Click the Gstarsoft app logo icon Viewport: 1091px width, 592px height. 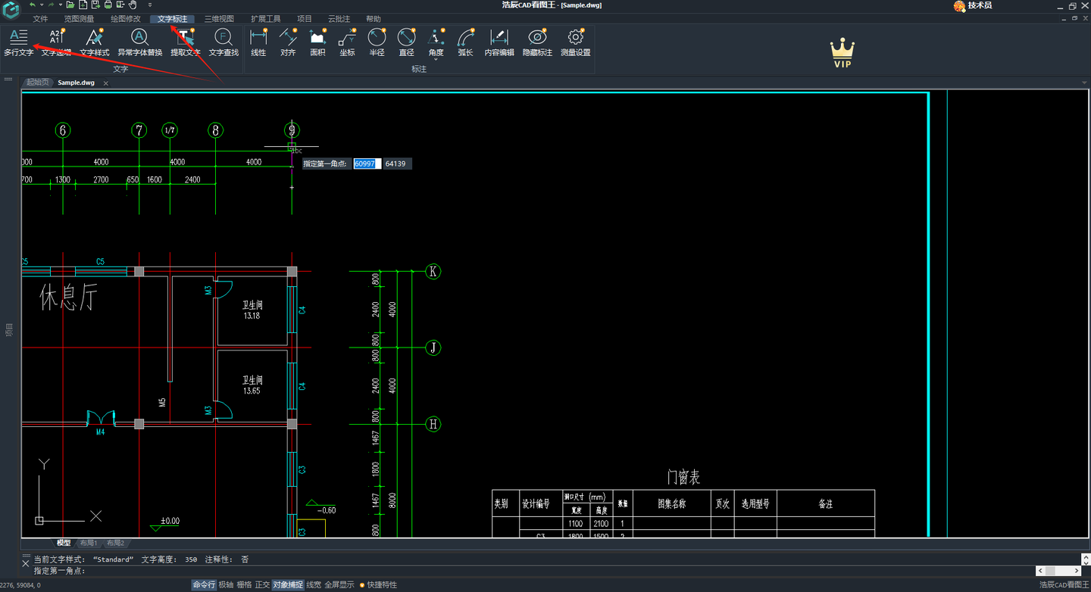pos(11,11)
